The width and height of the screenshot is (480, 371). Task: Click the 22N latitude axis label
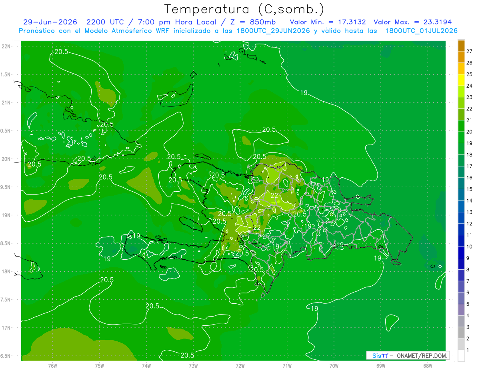point(7,46)
